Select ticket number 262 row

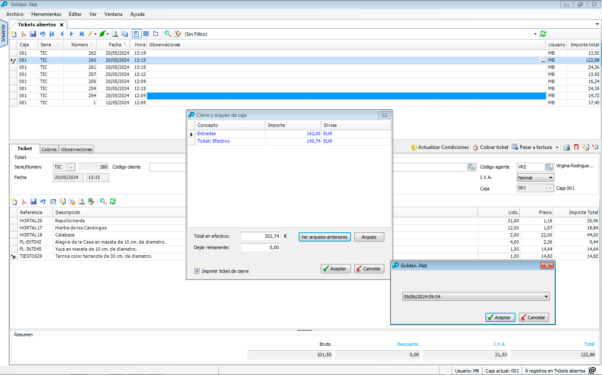click(x=305, y=53)
